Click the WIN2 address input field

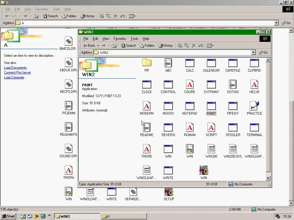[173, 52]
